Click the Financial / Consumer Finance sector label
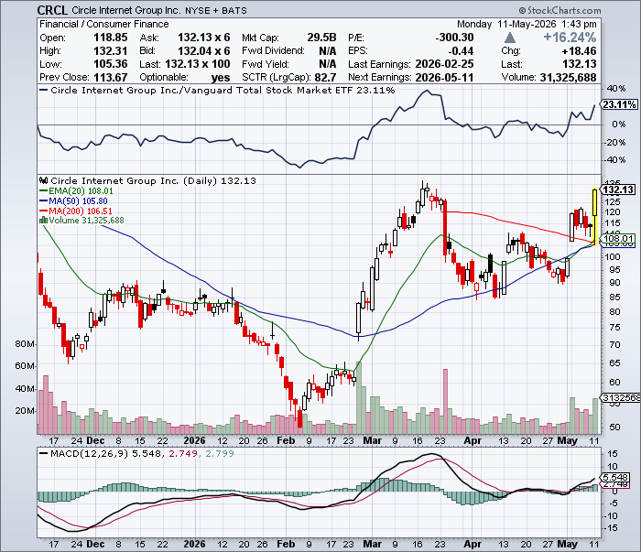Viewport: 641px width, 552px height. point(103,24)
